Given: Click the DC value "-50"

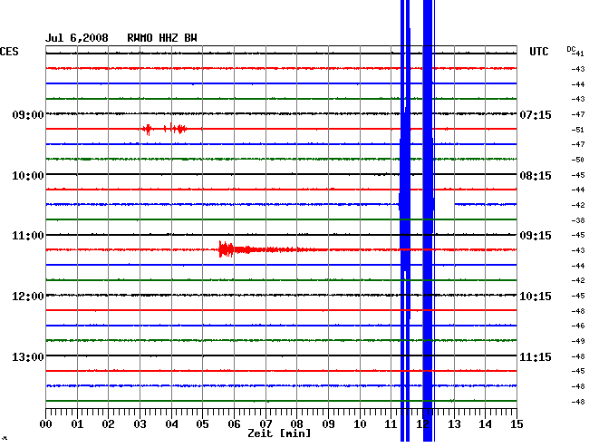Looking at the screenshot, I should coord(578,160).
